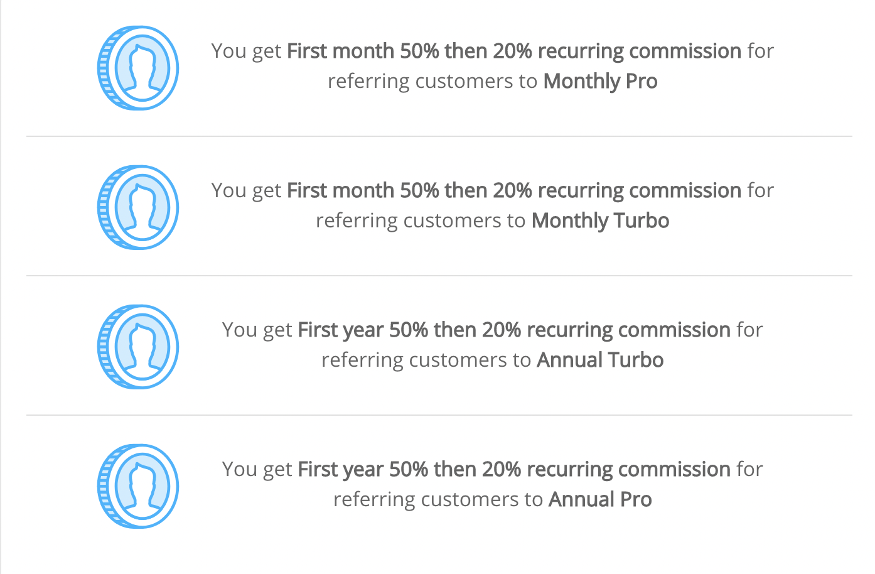This screenshot has width=875, height=574.
Task: Select the bold 'Monthly Pro' plan name
Action: [601, 82]
